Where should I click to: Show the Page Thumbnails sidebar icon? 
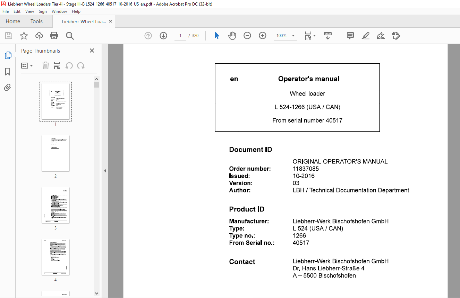point(8,55)
